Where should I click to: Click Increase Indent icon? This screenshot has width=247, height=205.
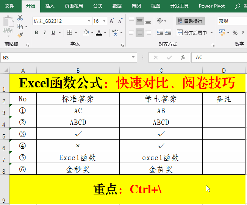coord(168,33)
